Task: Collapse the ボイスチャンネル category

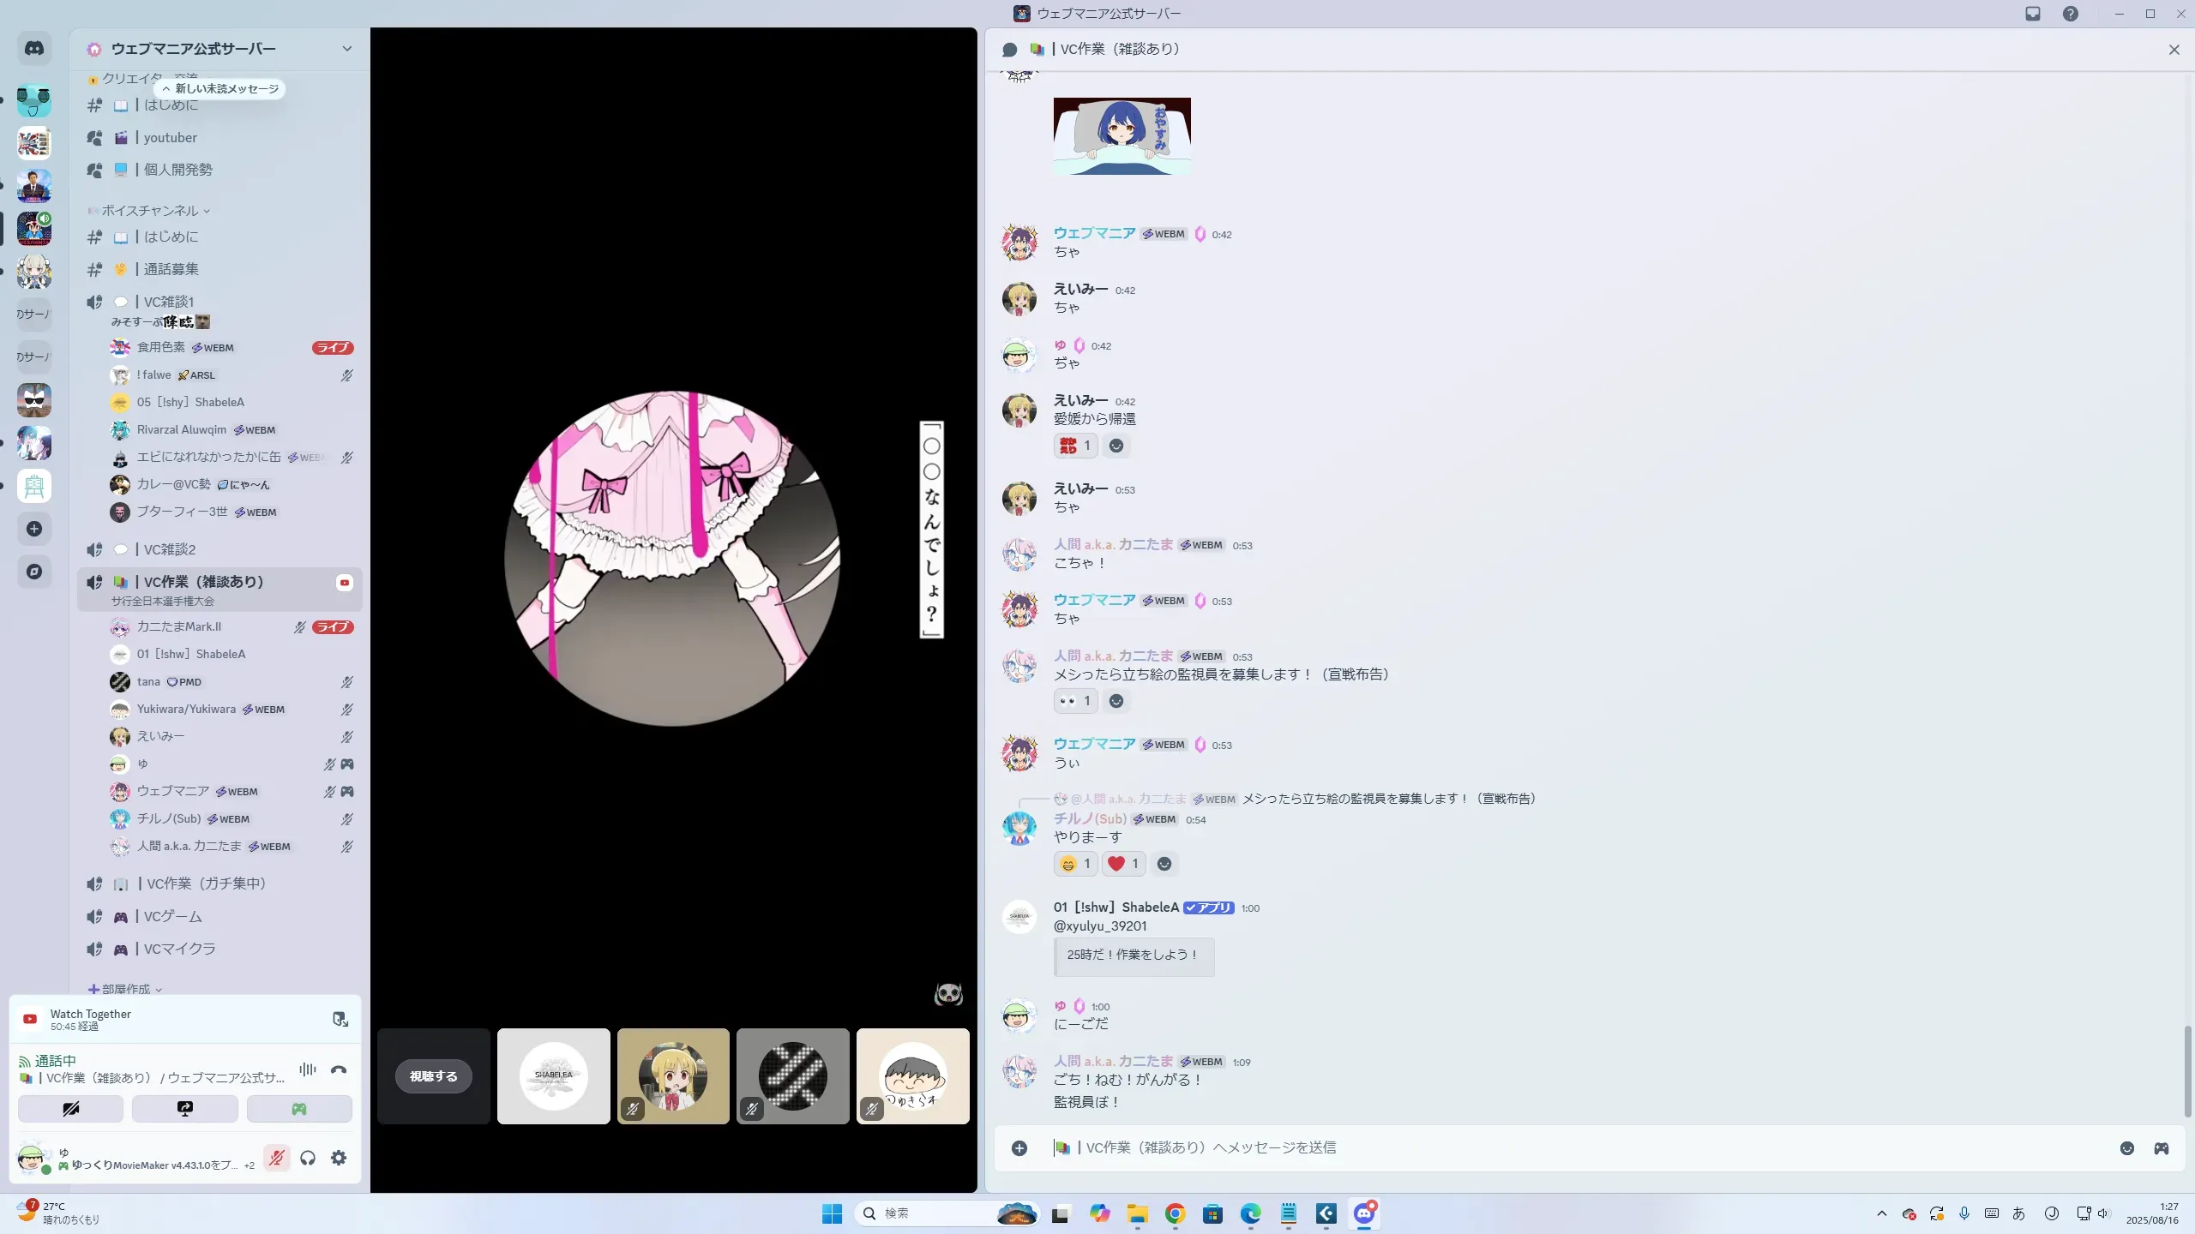Action: (150, 211)
